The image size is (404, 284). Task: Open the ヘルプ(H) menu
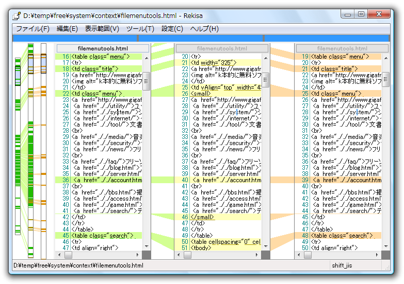(x=204, y=28)
